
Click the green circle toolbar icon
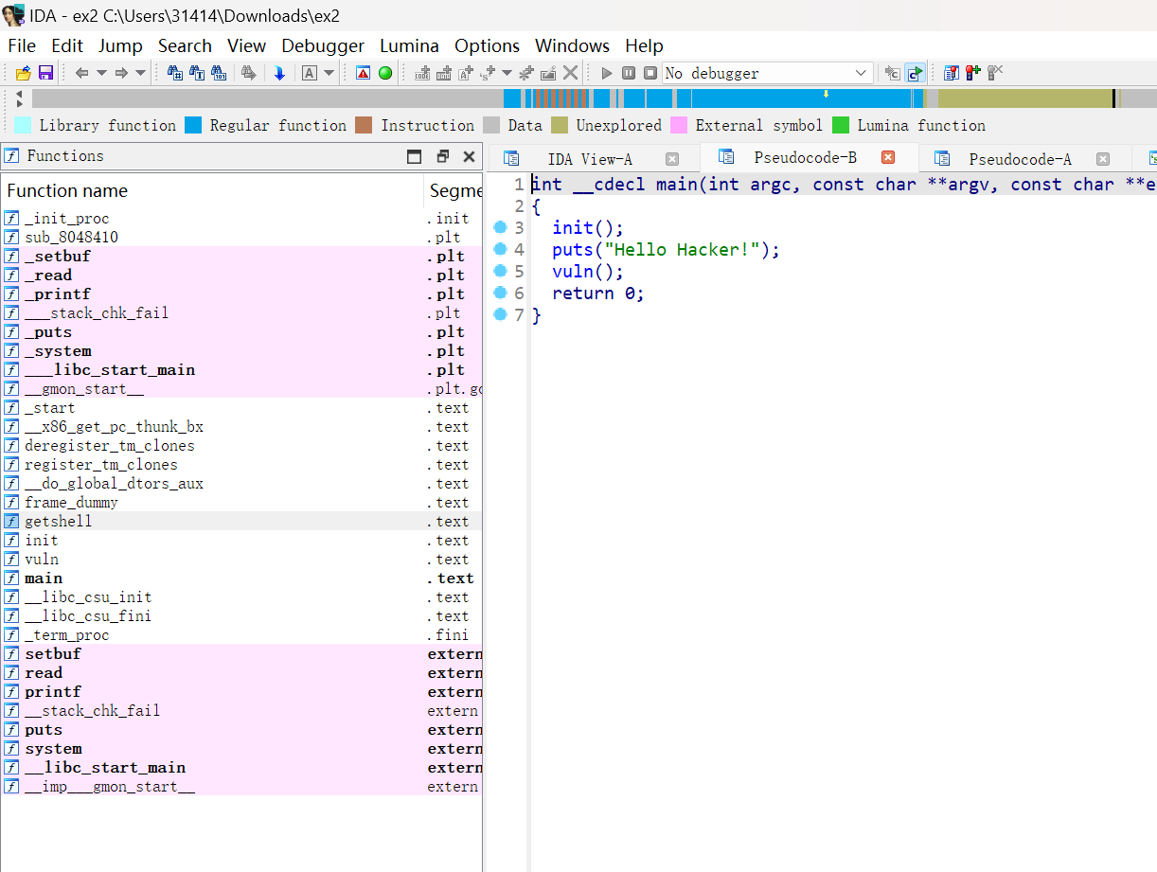[x=385, y=73]
